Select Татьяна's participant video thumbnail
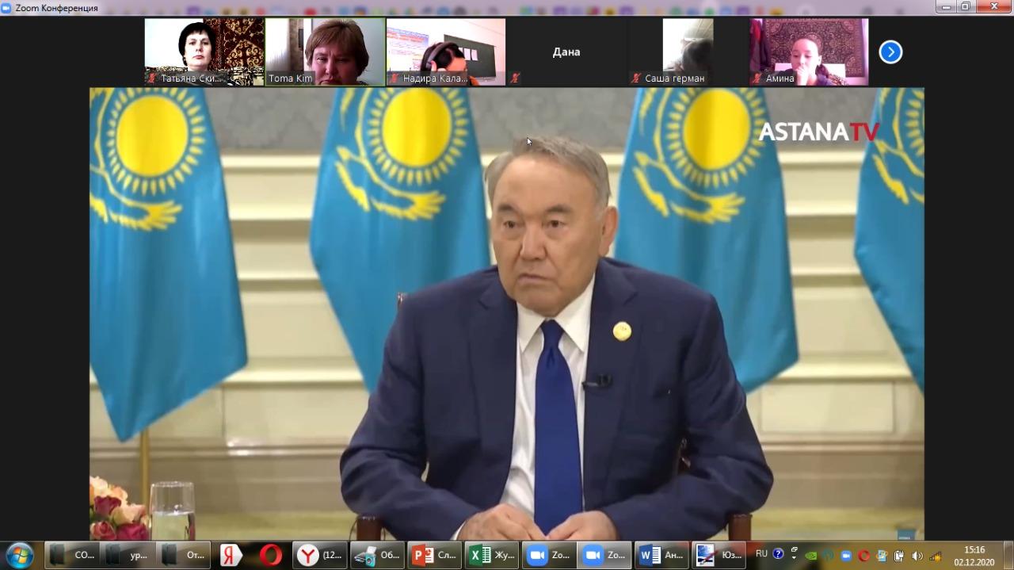1014x570 pixels. coord(204,51)
